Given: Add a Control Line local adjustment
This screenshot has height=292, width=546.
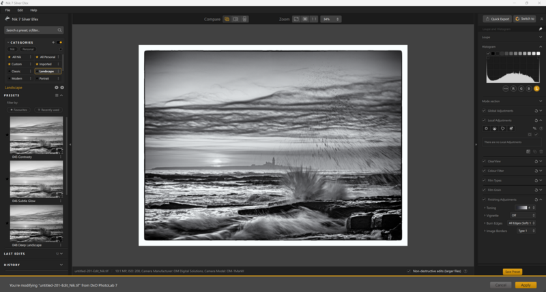Looking at the screenshot, I should click(494, 129).
